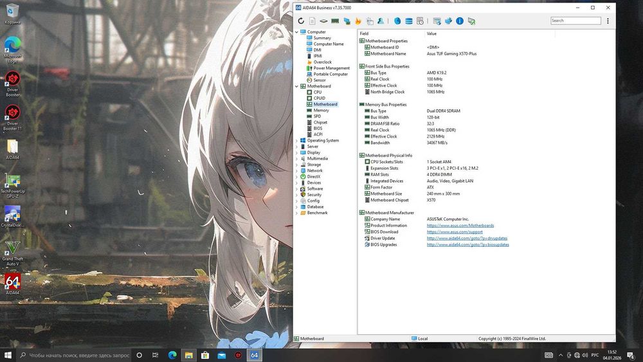The image size is (643, 362).
Task: Select Overclock in the tree
Action: point(322,62)
